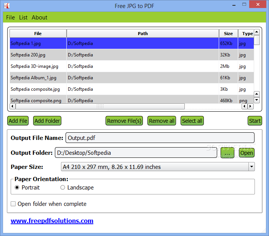
Task: Close the Free JPG to PDF window
Action: 258,4
